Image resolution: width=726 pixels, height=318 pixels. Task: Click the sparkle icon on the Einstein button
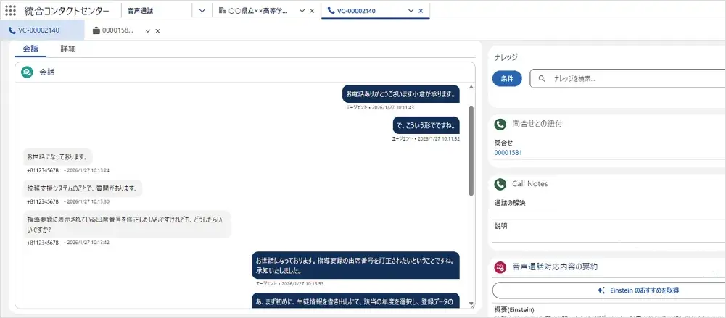601,290
